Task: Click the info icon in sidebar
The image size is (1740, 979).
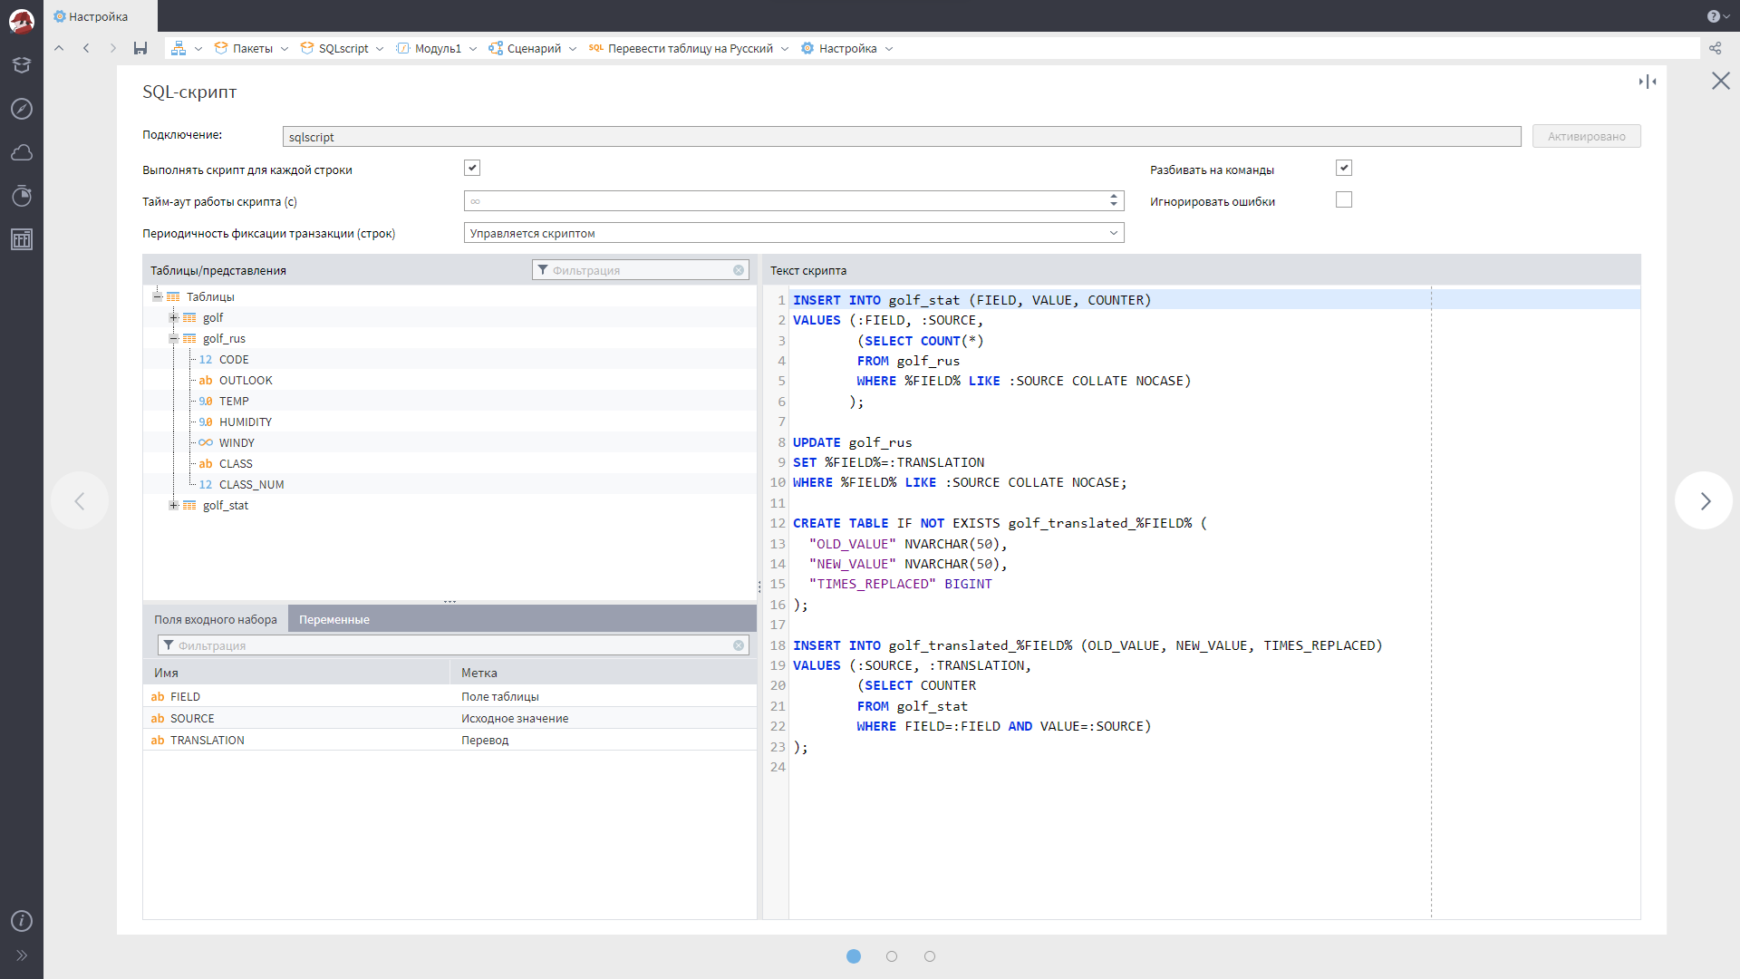Action: pyautogui.click(x=22, y=921)
